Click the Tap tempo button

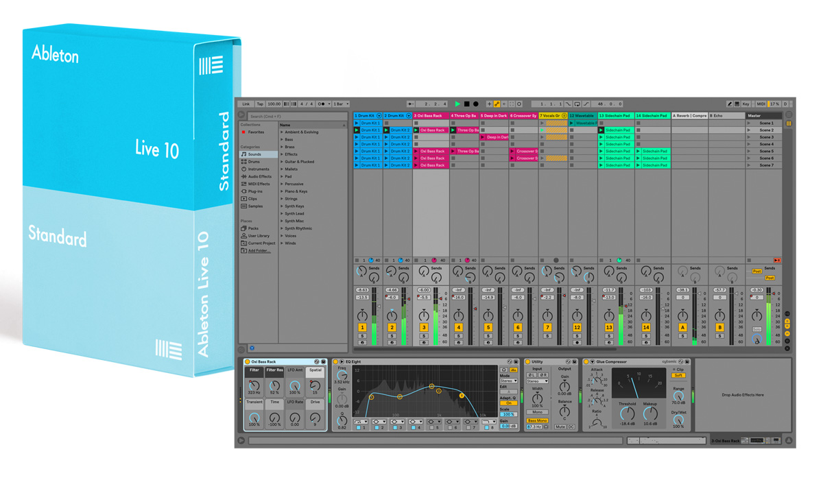pyautogui.click(x=260, y=104)
